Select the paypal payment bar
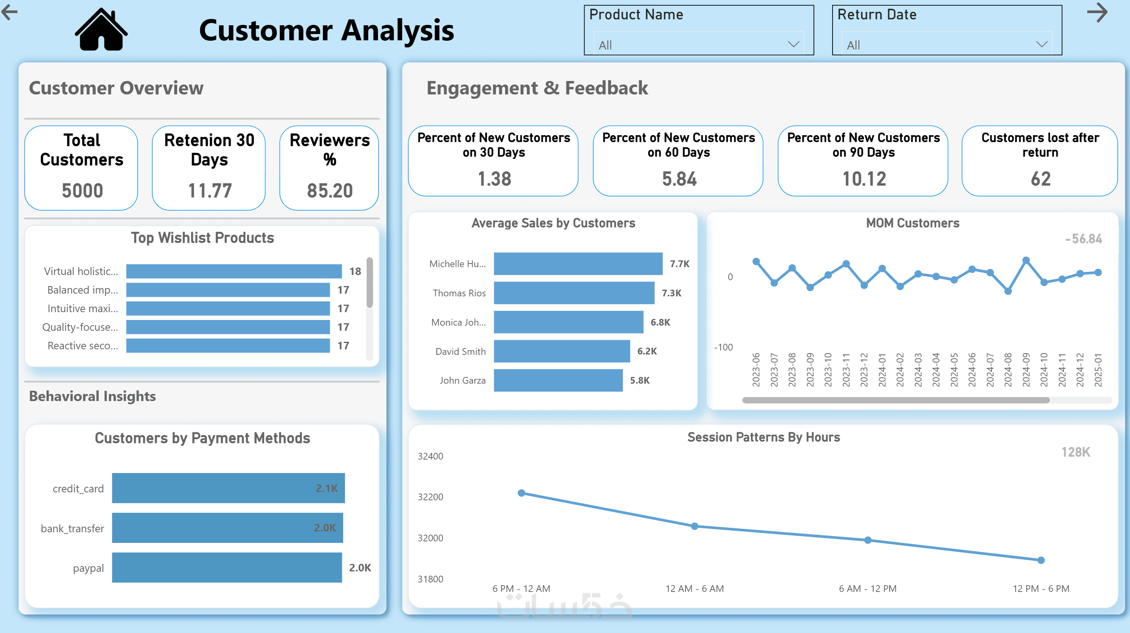The width and height of the screenshot is (1130, 633). click(227, 567)
